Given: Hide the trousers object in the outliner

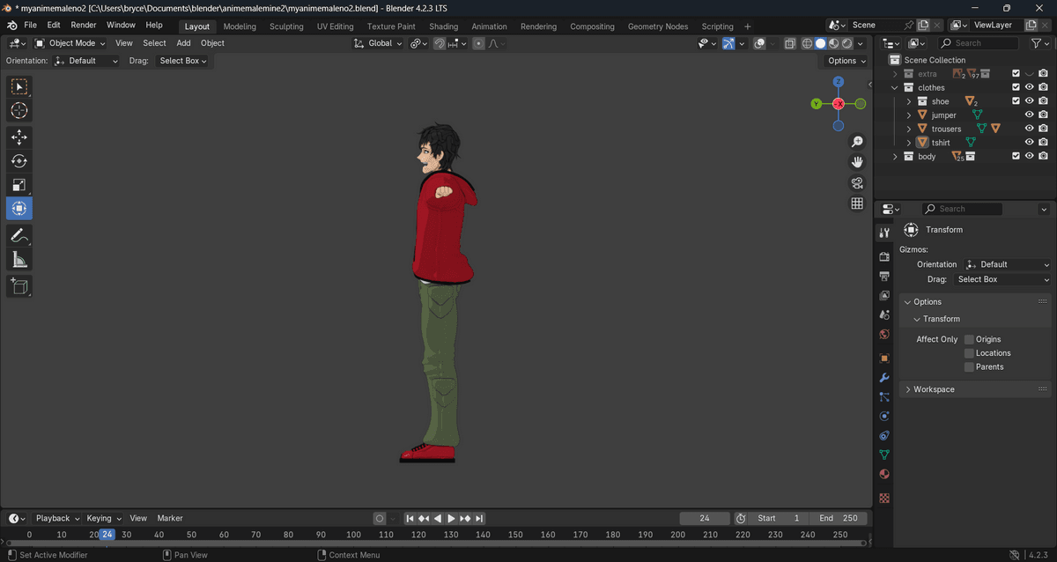Looking at the screenshot, I should pyautogui.click(x=1029, y=129).
